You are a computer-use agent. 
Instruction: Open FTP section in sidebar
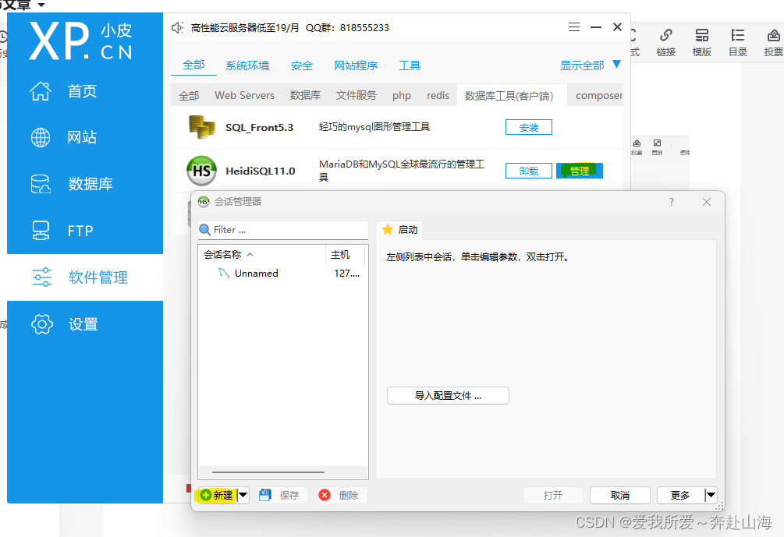pos(85,231)
